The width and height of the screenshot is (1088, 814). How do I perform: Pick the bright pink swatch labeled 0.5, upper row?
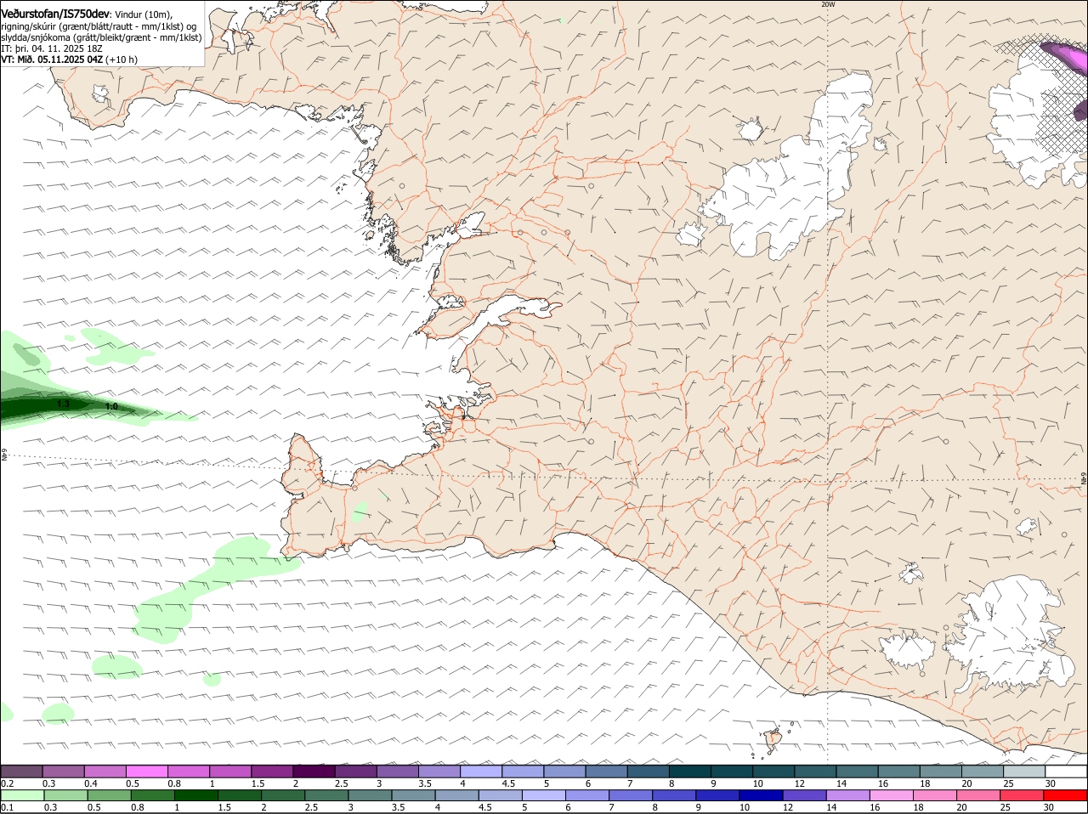(146, 771)
